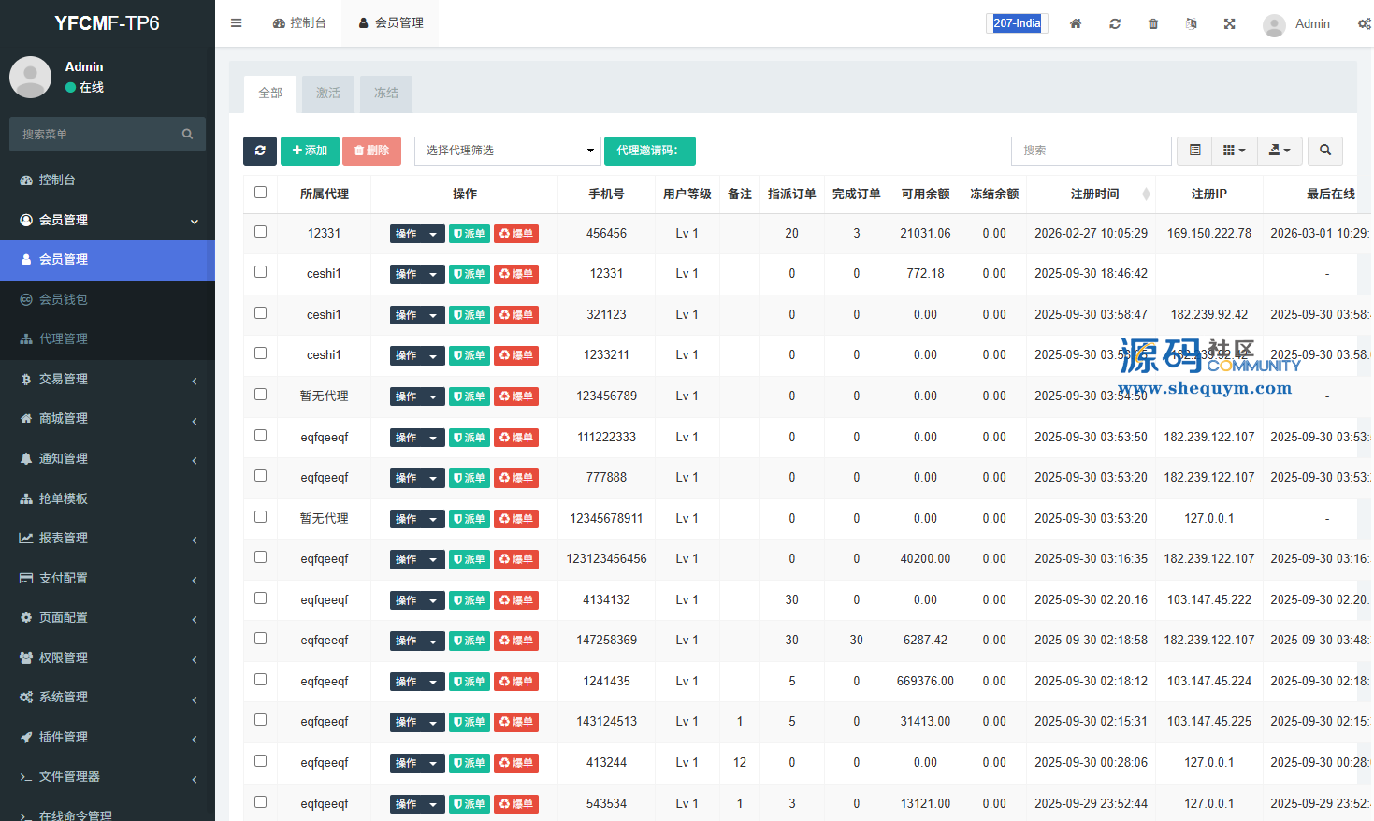
Task: Open the settings gears icon at top right
Action: [1364, 23]
